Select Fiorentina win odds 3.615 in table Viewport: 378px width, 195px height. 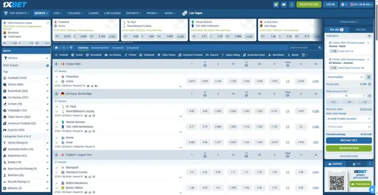191,81
